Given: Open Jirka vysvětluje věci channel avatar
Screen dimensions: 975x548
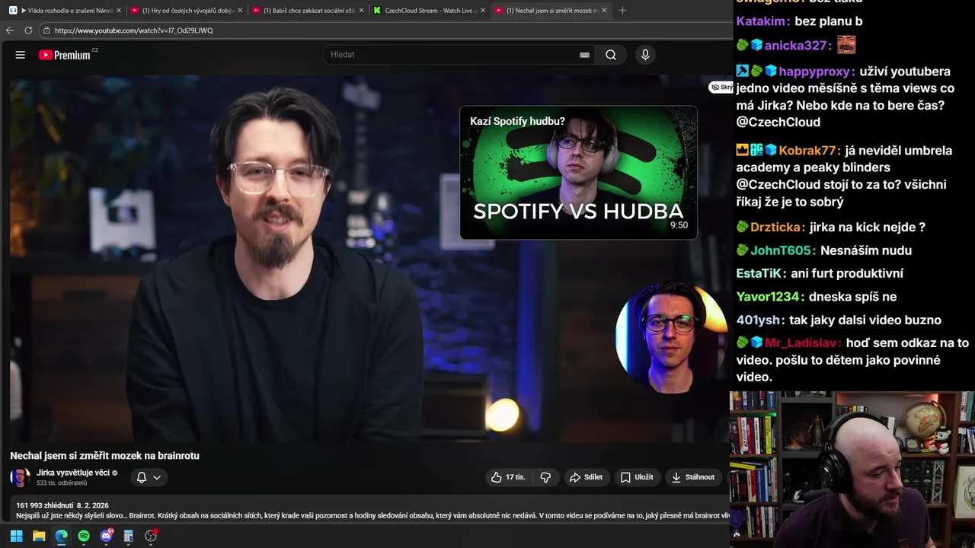Looking at the screenshot, I should tap(21, 477).
